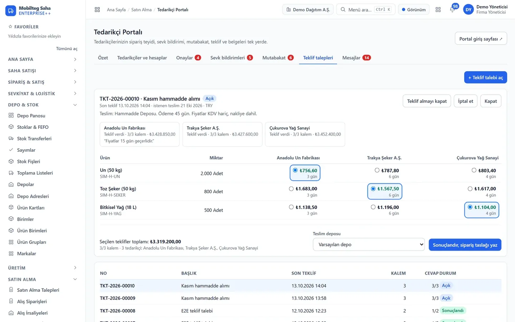Select Çukurova offer ₺803,40 for Un
515x322 pixels.
[474, 170]
